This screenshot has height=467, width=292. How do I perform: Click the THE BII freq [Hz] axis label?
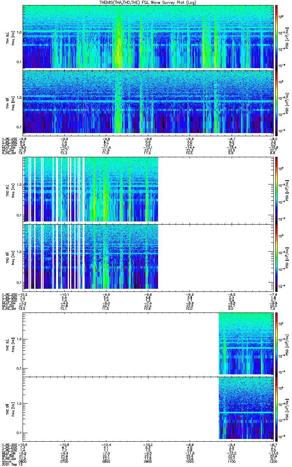tap(12, 409)
